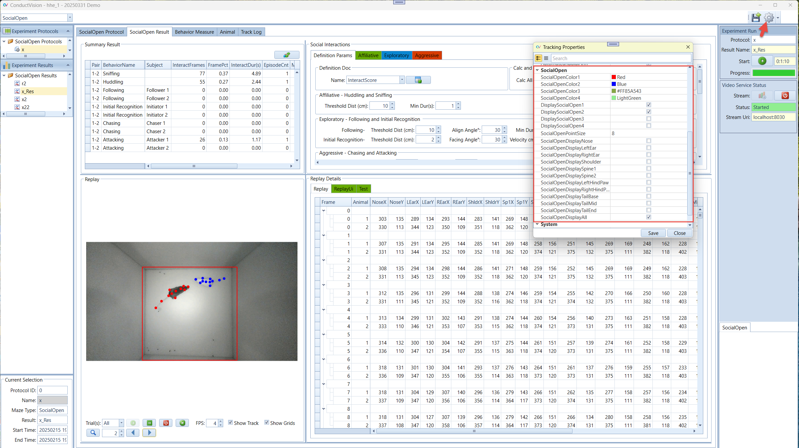This screenshot has height=448, width=799.
Task: Select the SocialOpenColor2 Blue swatch
Action: 613,84
